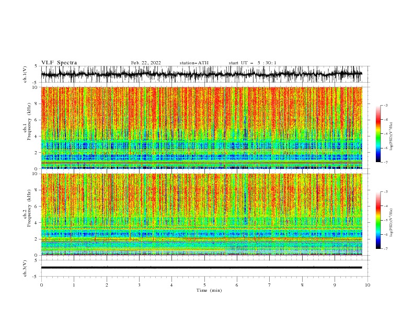Image resolution: width=414 pixels, height=320 pixels.
Task: Click the 'start UT = 5:30:1' text
Action: pos(252,63)
